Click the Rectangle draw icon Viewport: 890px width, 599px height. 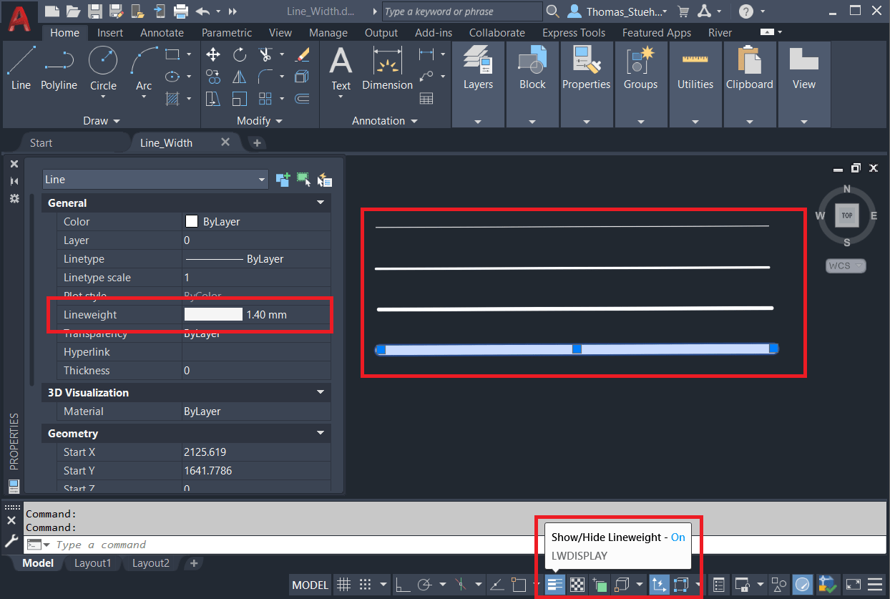[x=172, y=54]
